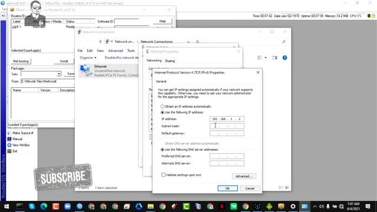Screen dimensions: 377x212
Task: Close the IPv4 Properties dialog
Action: point(258,72)
